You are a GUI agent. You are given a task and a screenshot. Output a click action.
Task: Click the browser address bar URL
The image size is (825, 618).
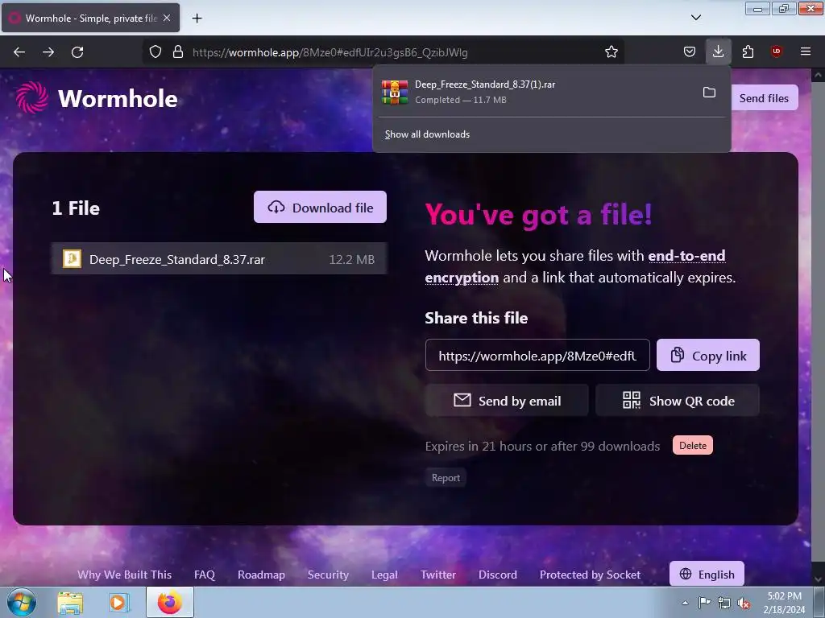click(x=330, y=52)
